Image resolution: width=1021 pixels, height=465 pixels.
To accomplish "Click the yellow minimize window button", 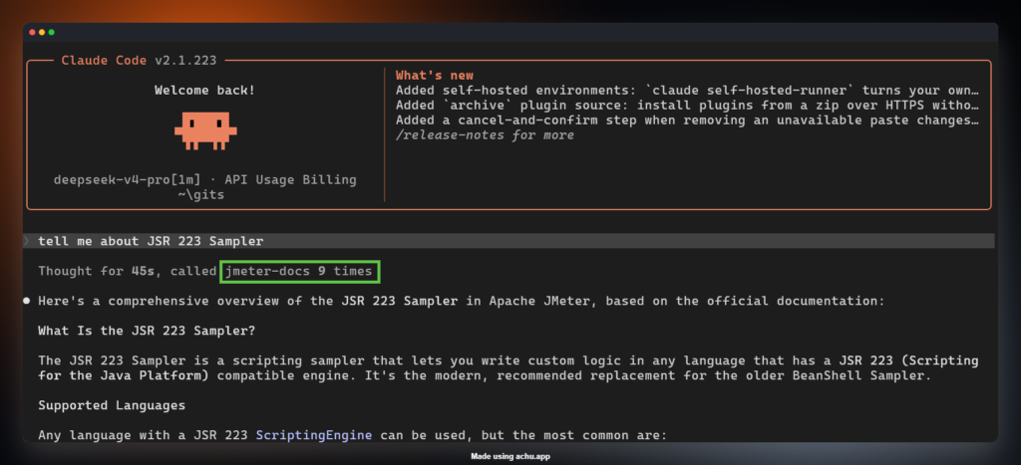I will click(42, 32).
